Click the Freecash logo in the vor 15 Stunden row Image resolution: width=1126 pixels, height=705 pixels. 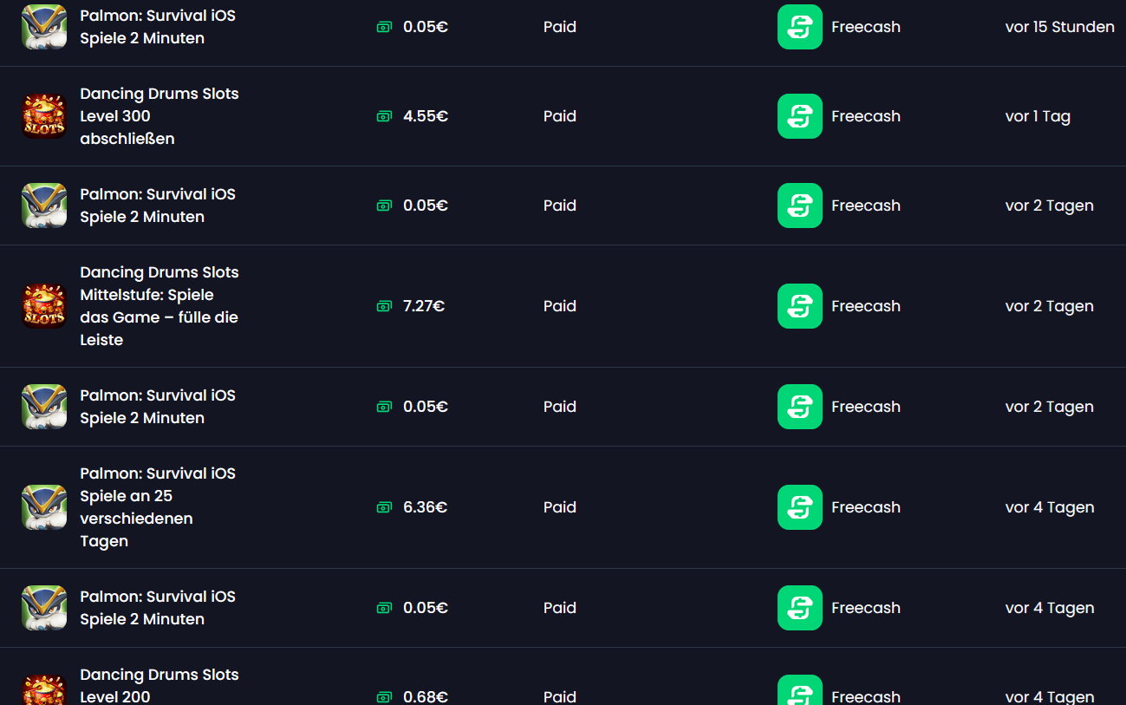(x=800, y=27)
